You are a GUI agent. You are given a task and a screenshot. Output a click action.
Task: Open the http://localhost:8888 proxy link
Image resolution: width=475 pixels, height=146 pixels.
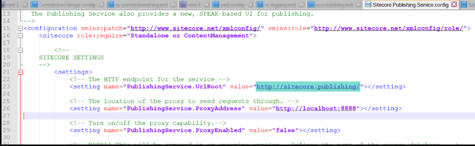pyautogui.click(x=316, y=108)
